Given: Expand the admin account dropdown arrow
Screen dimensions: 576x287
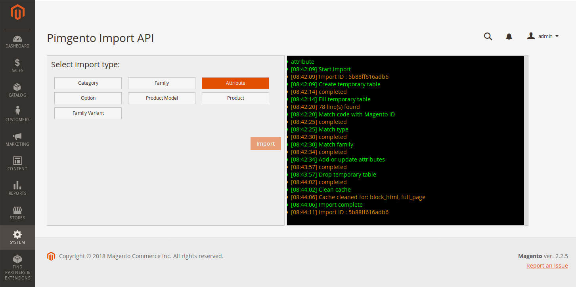Looking at the screenshot, I should tap(557, 36).
